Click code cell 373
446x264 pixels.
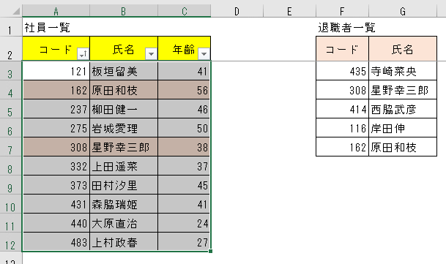pyautogui.click(x=56, y=185)
